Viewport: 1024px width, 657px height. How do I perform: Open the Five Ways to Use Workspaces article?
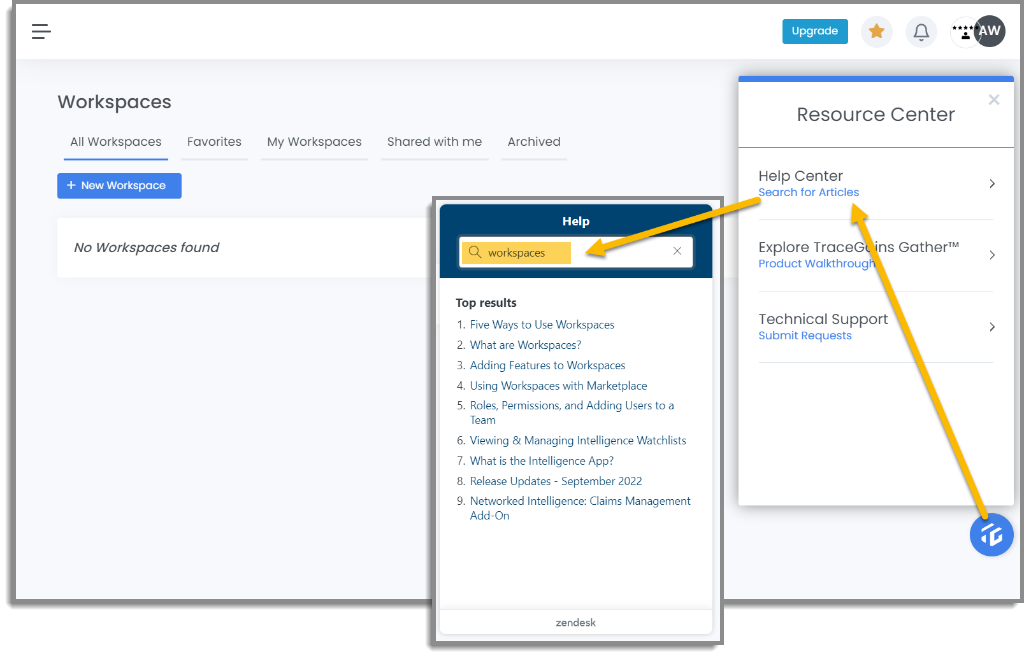[x=542, y=324]
